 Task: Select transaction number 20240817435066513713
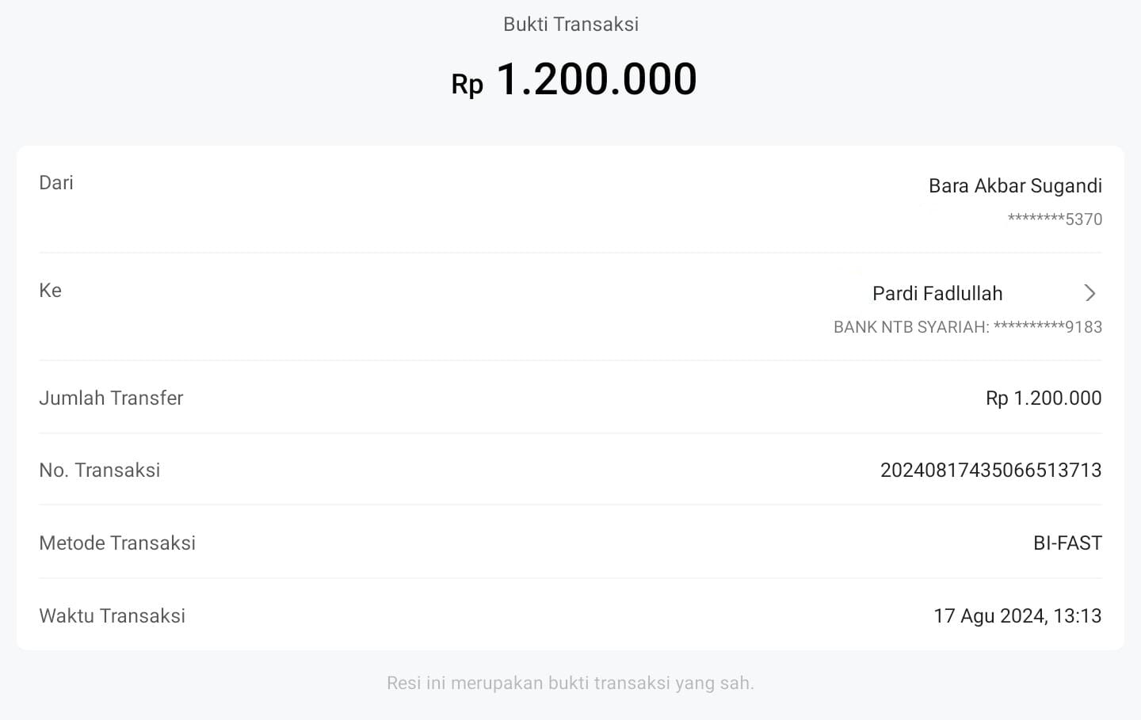pos(990,470)
